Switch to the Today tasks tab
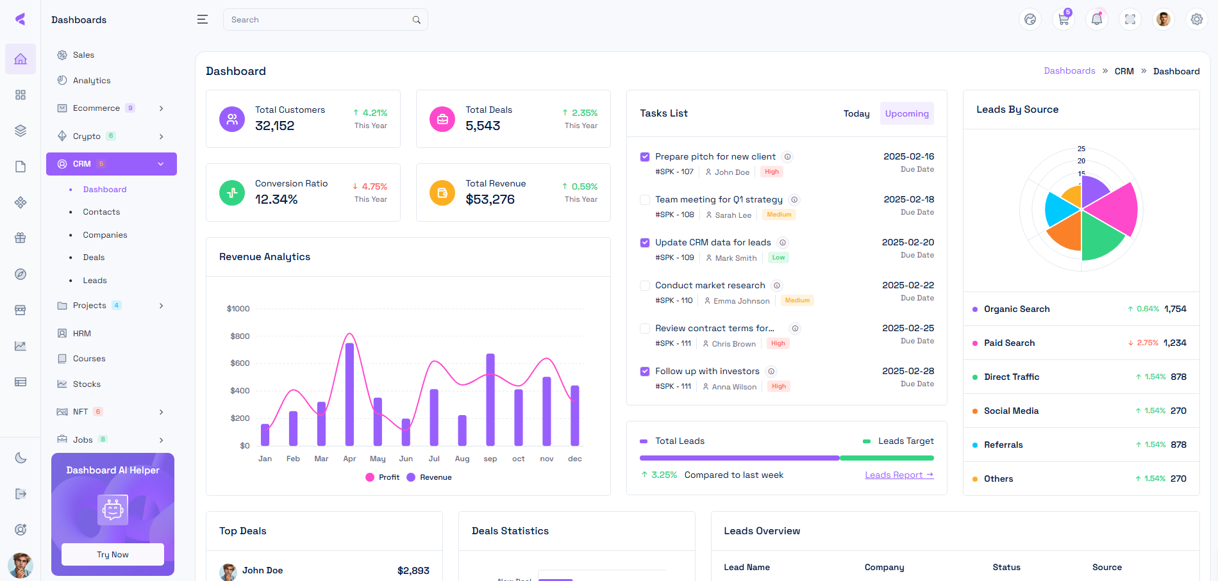Image resolution: width=1218 pixels, height=581 pixels. click(856, 113)
